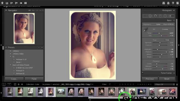
Task: Select the first filmstrip thumbnail
Action: pyautogui.click(x=10, y=91)
